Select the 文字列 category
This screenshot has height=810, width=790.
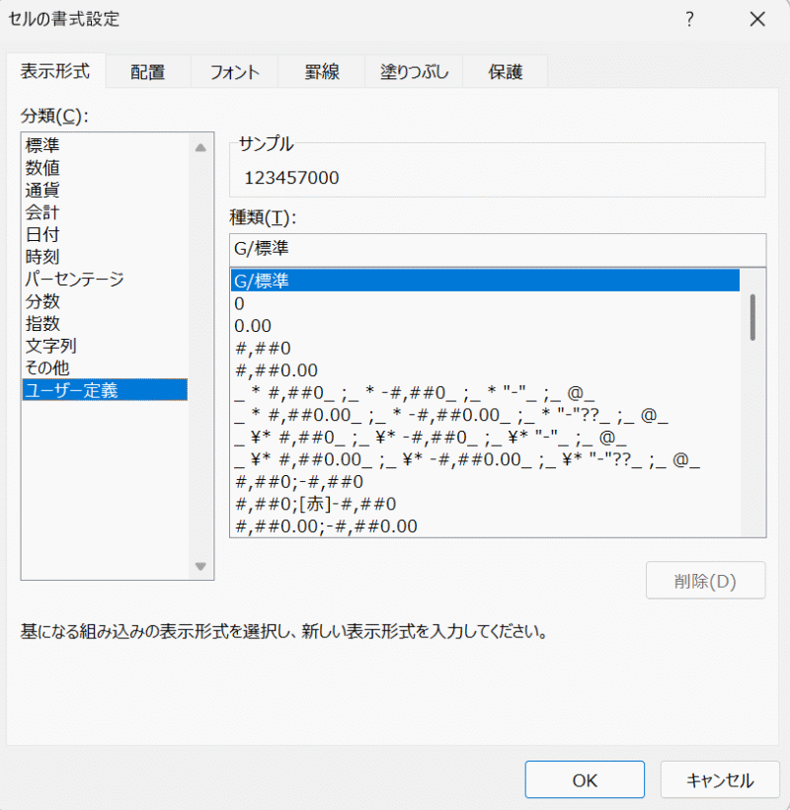pos(105,345)
